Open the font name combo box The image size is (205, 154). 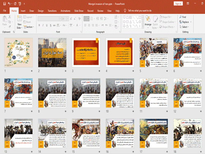[x=49, y=18]
